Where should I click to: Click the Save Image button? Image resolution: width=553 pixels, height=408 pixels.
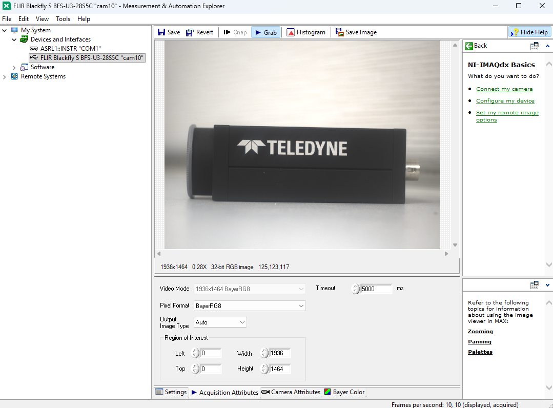[x=356, y=32]
